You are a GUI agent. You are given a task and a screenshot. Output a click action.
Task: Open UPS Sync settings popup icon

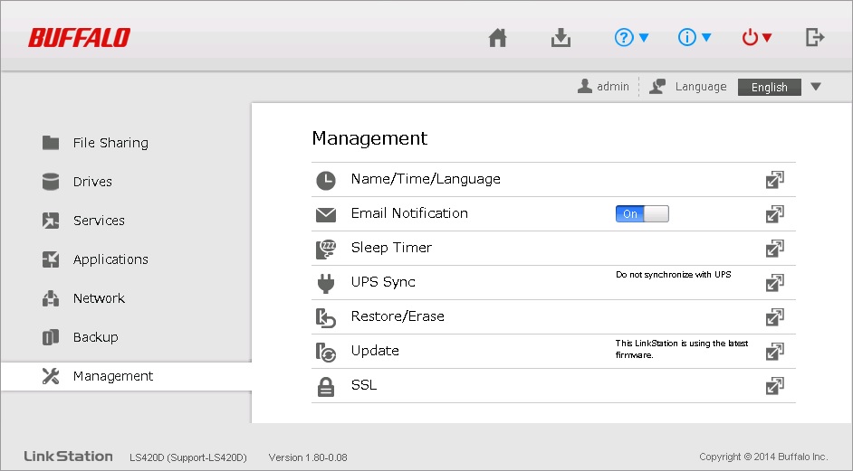coord(774,282)
